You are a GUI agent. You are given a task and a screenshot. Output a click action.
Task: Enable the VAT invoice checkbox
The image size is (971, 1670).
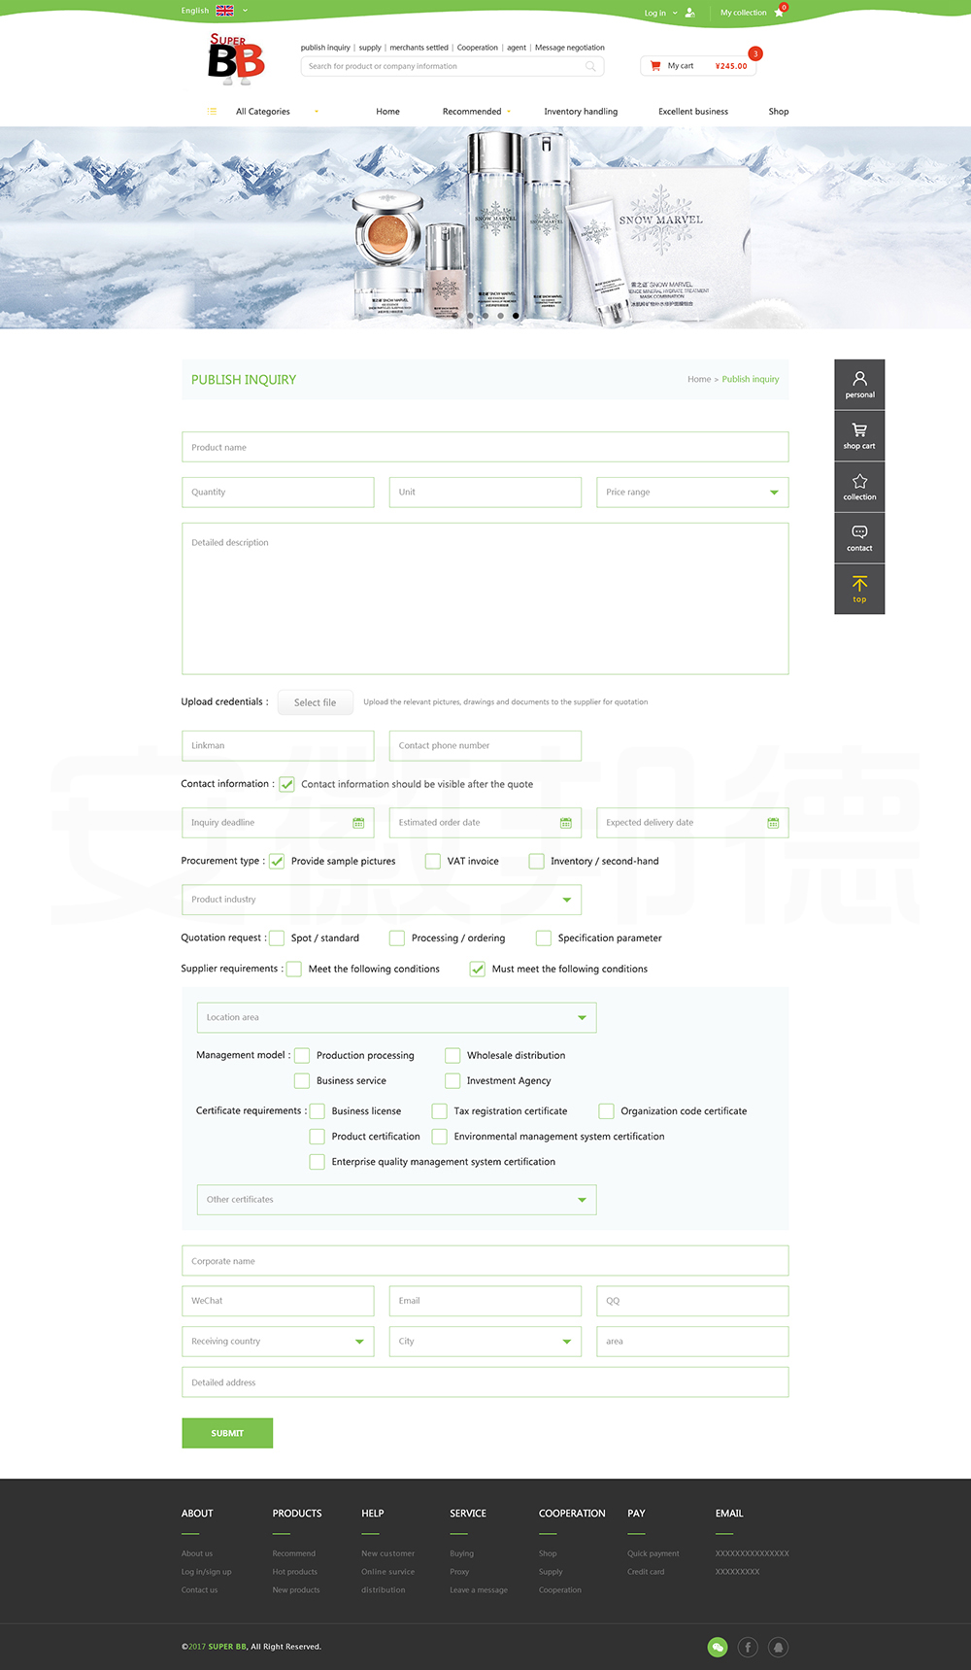(433, 861)
